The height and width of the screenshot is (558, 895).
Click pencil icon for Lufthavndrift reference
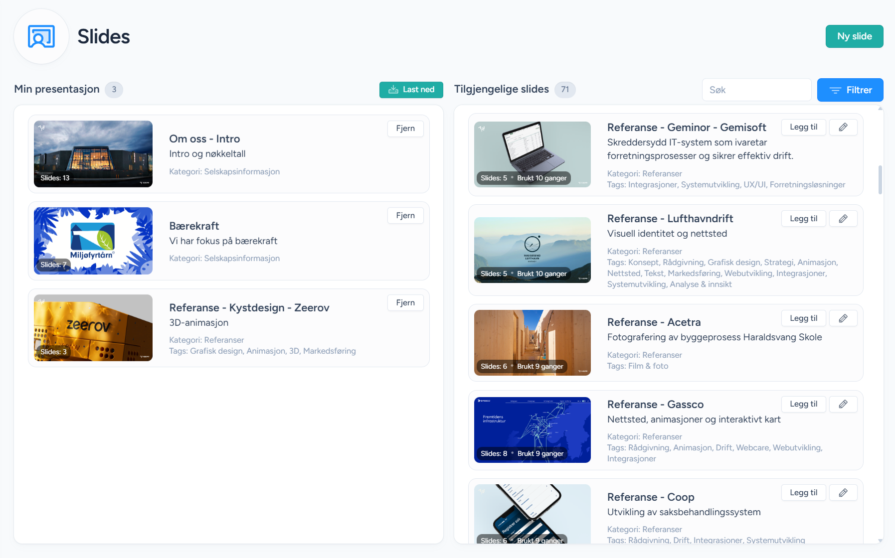point(843,219)
